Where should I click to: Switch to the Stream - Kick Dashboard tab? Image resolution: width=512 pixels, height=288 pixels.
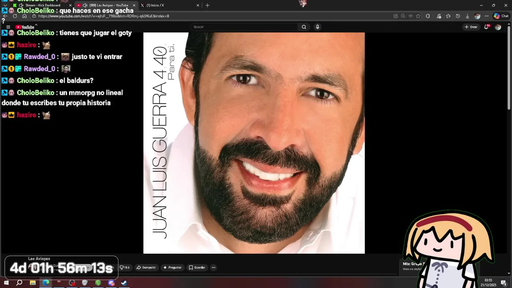[43, 5]
